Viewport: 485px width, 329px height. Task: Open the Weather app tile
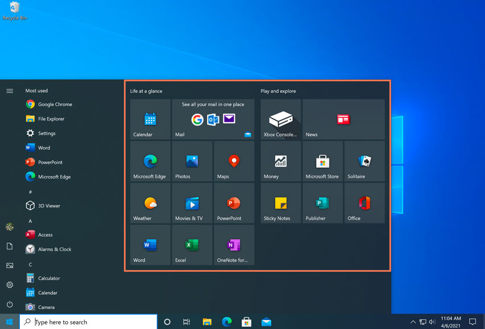150,203
